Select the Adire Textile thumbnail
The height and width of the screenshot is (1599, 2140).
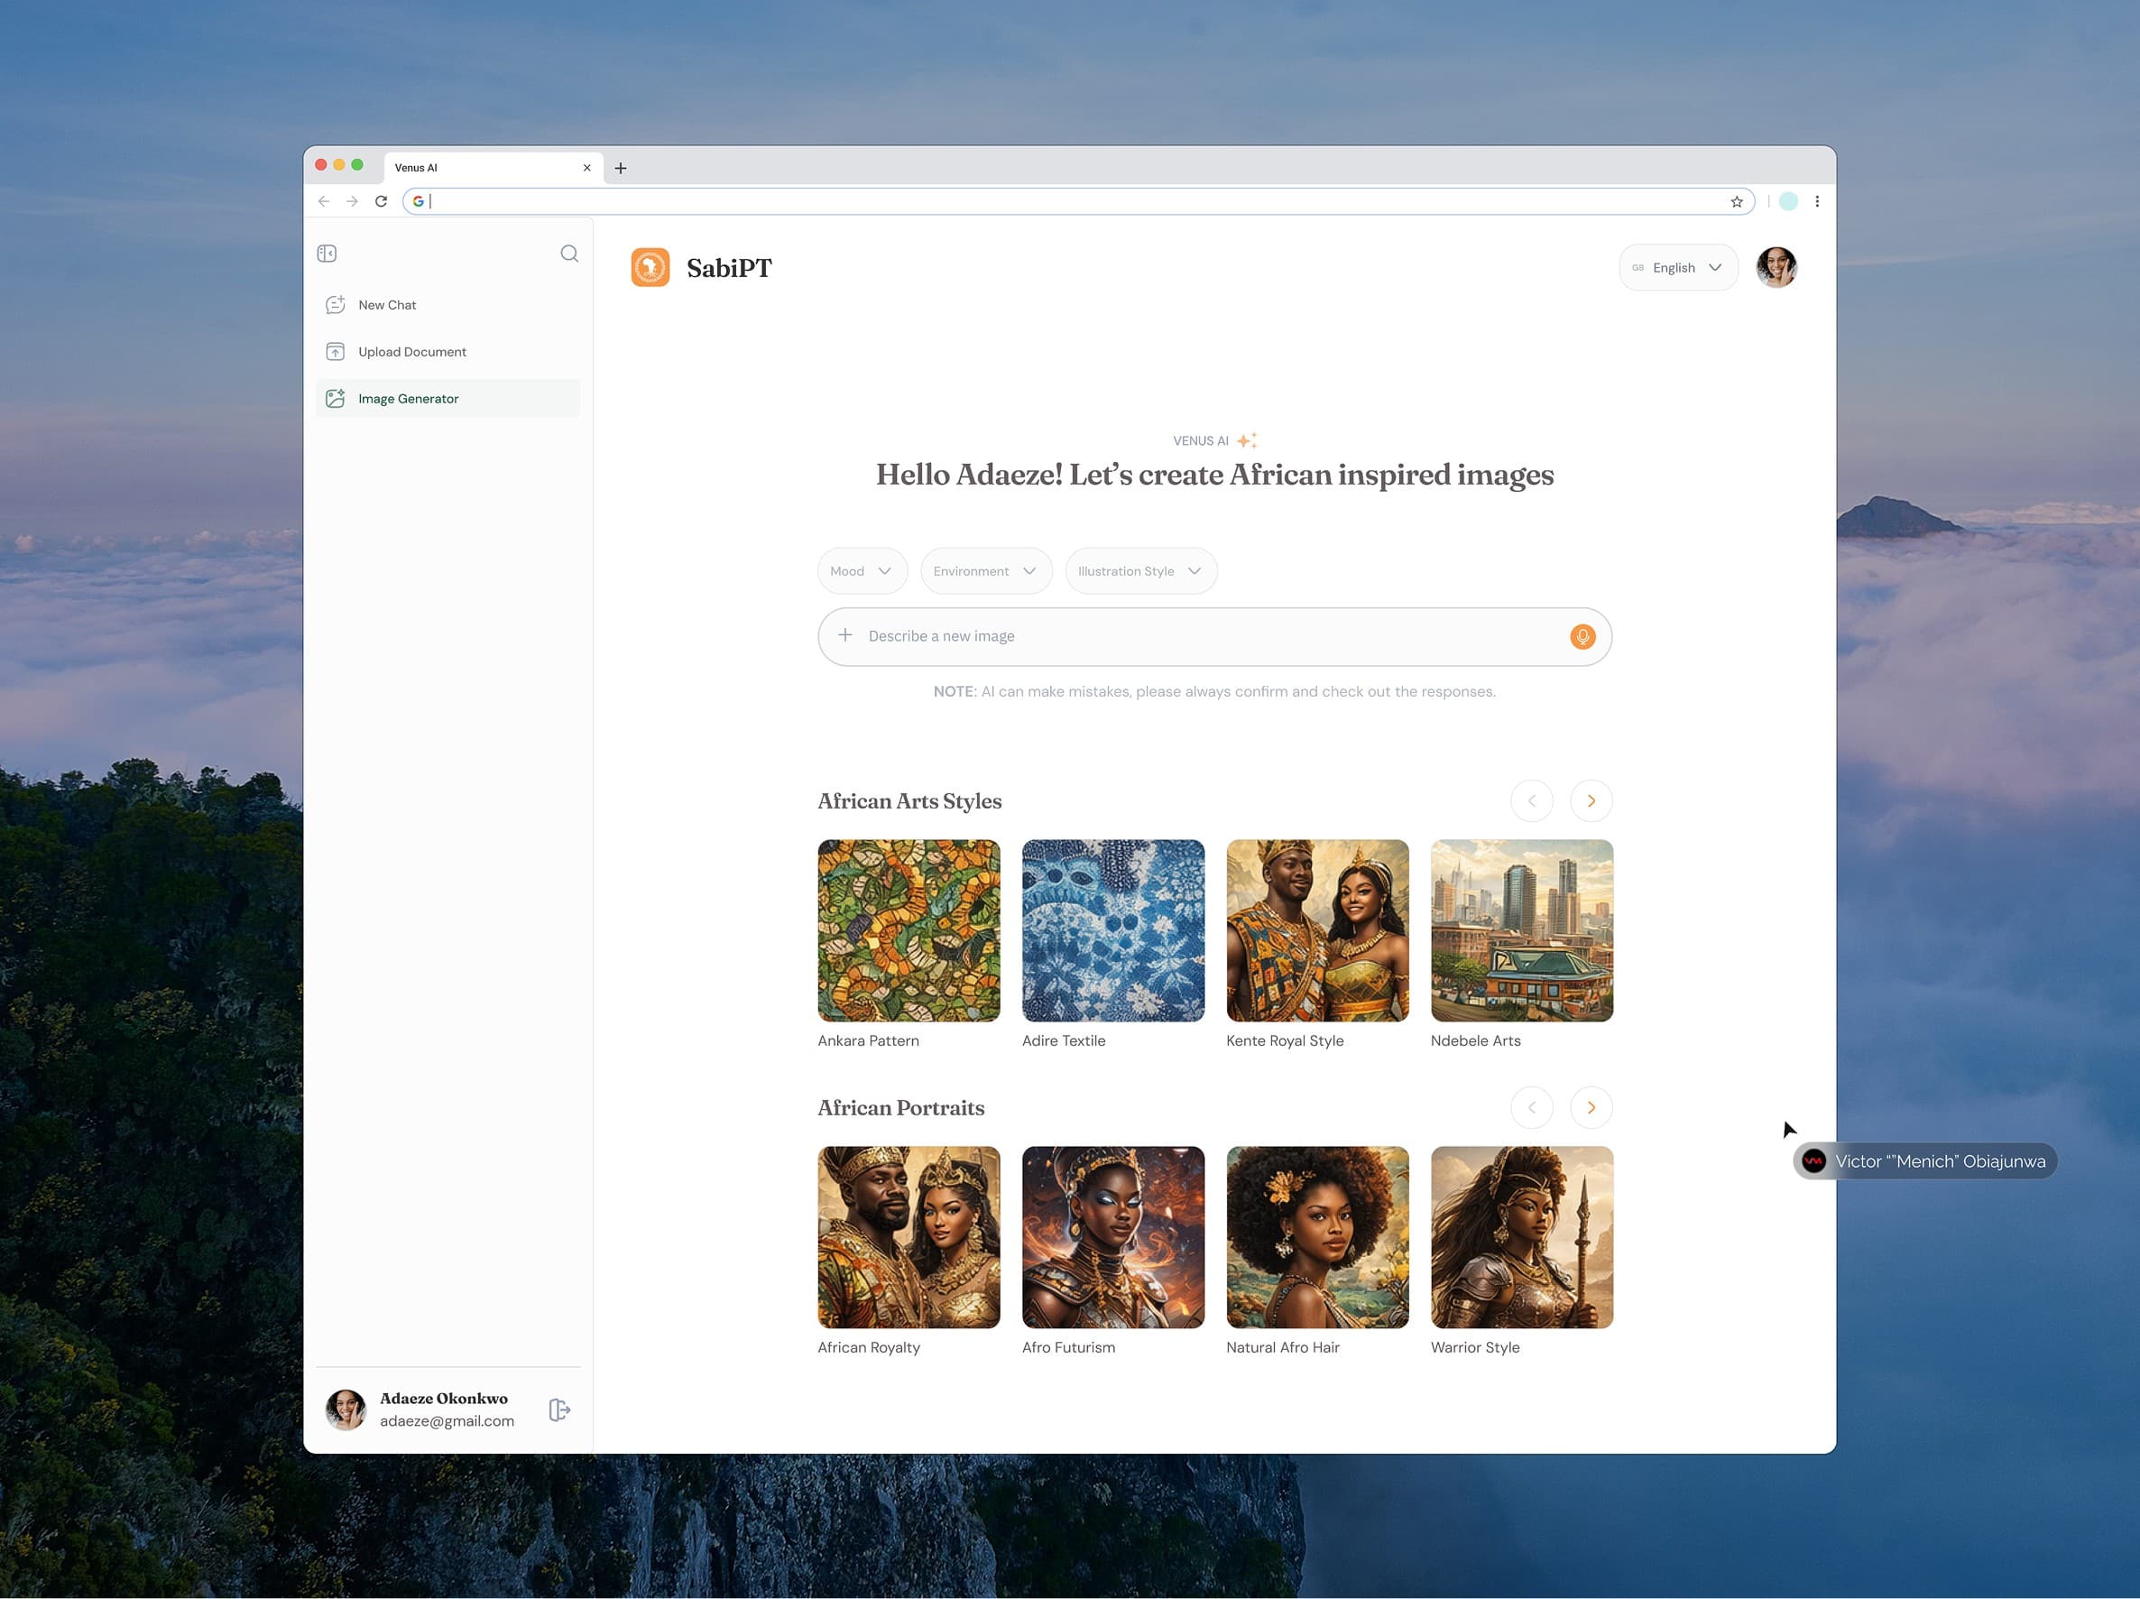pyautogui.click(x=1113, y=930)
